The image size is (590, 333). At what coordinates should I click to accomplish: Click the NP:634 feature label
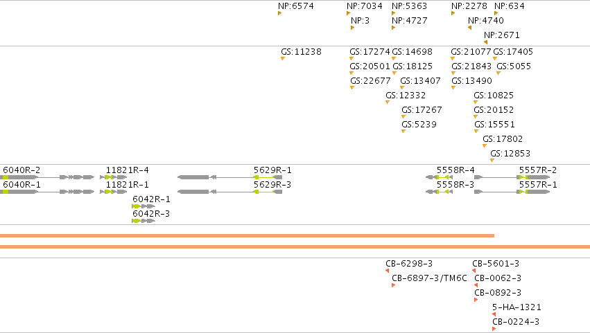click(x=510, y=6)
